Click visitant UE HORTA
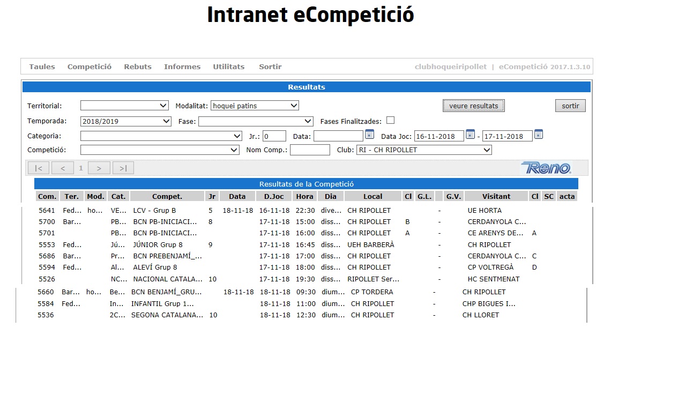678x409 pixels. tap(485, 211)
